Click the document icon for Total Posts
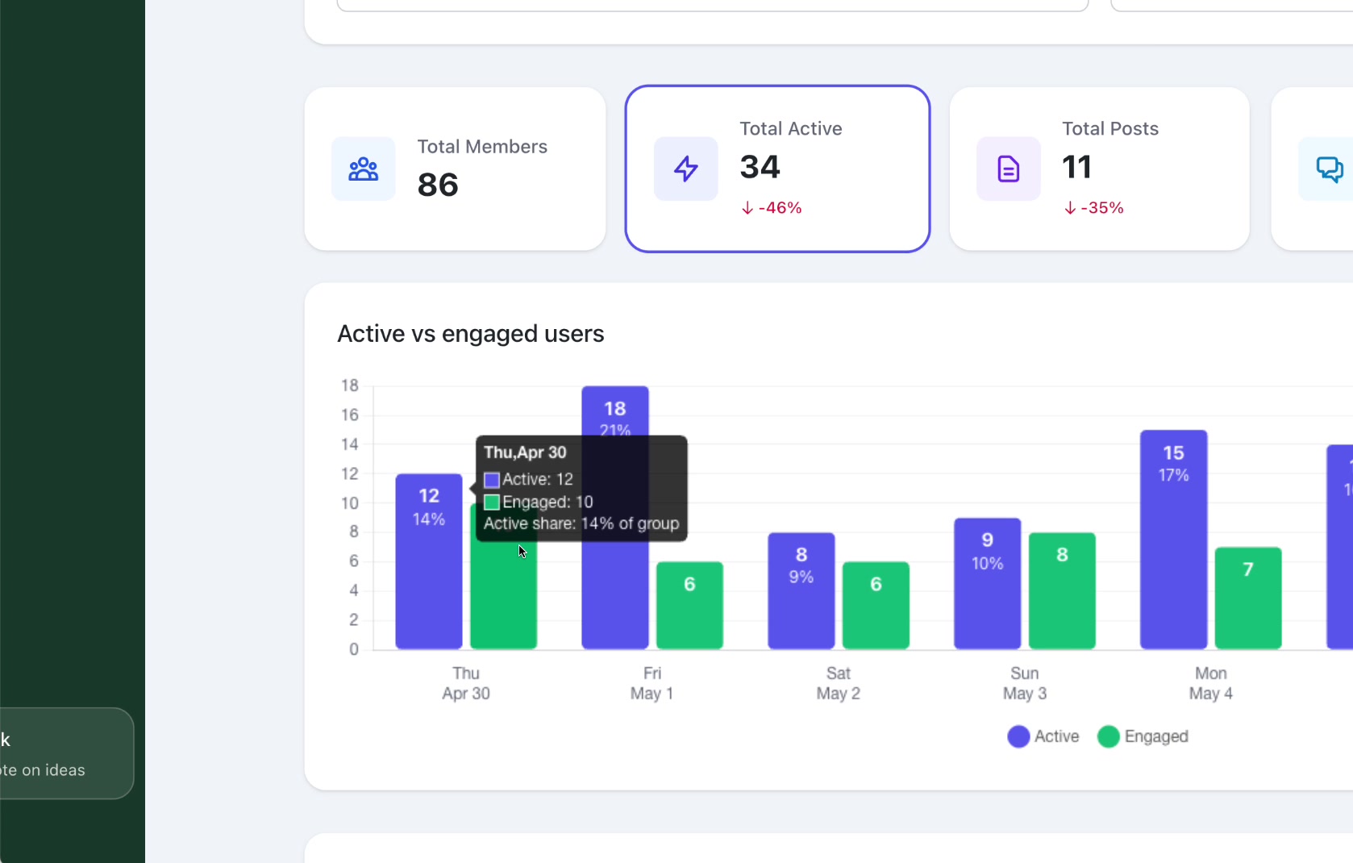1353x863 pixels. pos(1009,169)
